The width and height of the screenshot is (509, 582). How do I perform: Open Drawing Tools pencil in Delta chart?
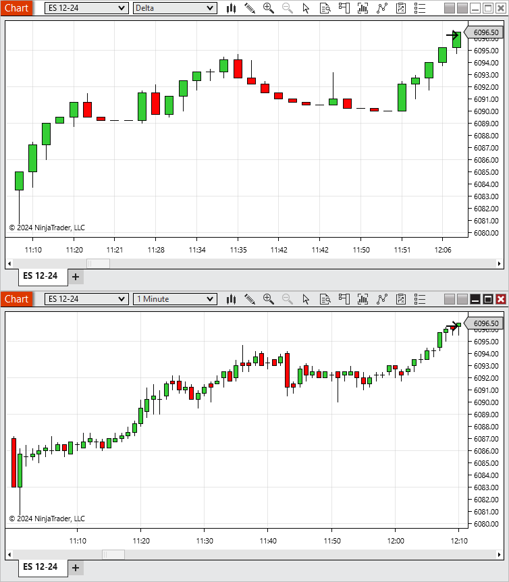pos(250,8)
